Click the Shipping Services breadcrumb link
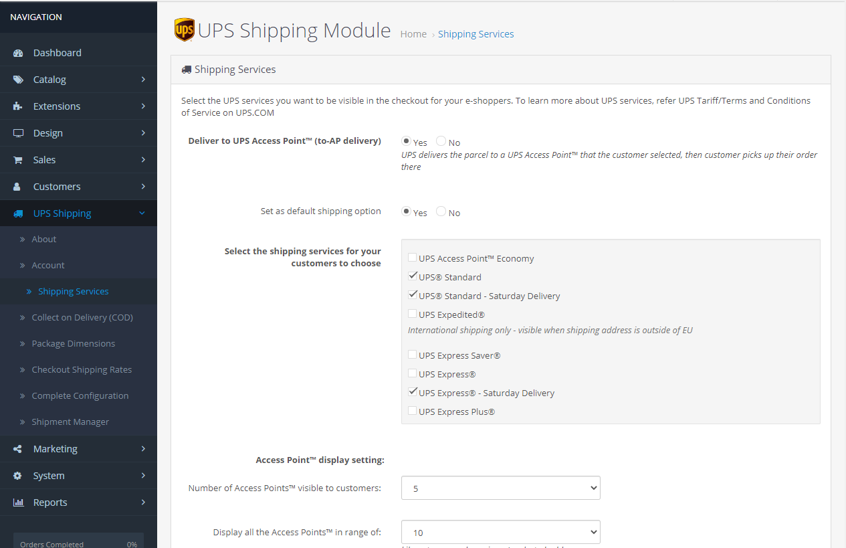 coord(476,34)
